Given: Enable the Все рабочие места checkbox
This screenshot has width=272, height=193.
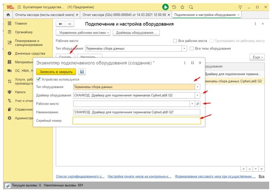Looking at the screenshot, I should tap(175, 41).
